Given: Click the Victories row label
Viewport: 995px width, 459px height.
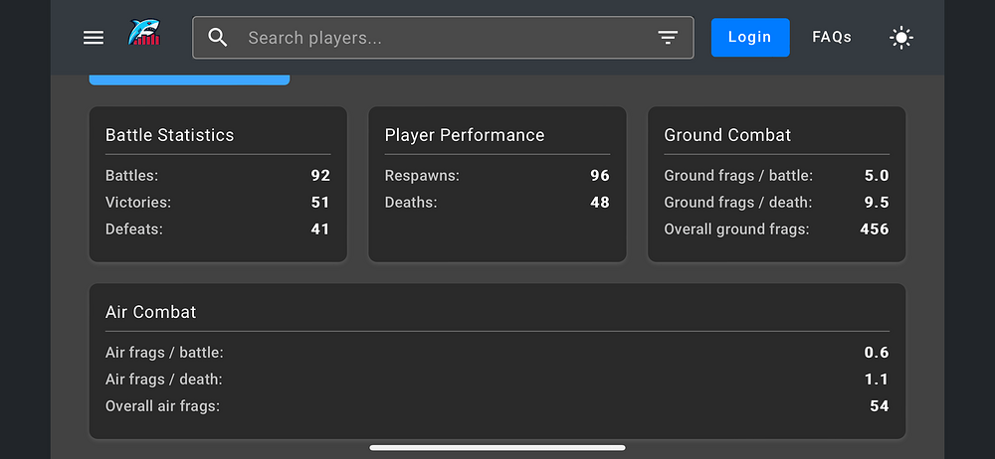Looking at the screenshot, I should (138, 203).
